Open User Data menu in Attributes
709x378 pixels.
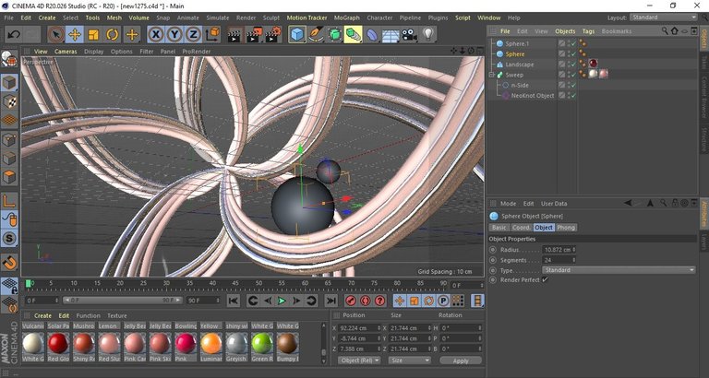[554, 204]
